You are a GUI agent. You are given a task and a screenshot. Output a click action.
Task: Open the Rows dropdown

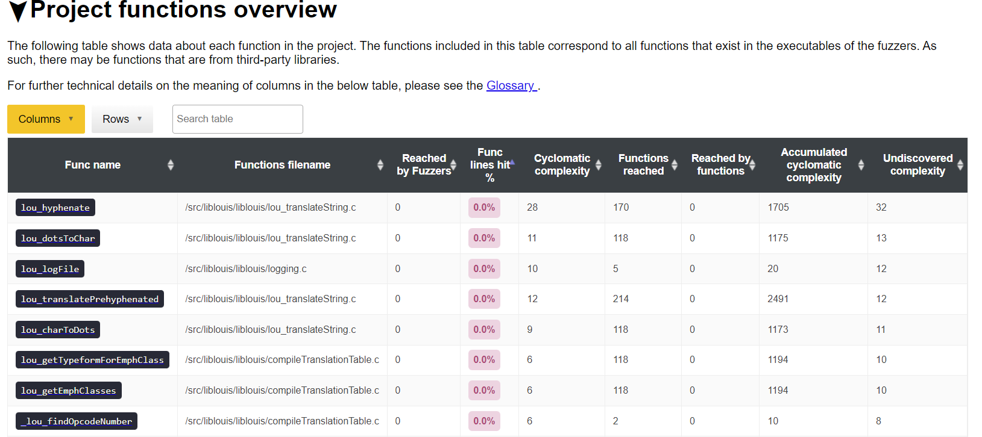(x=122, y=119)
